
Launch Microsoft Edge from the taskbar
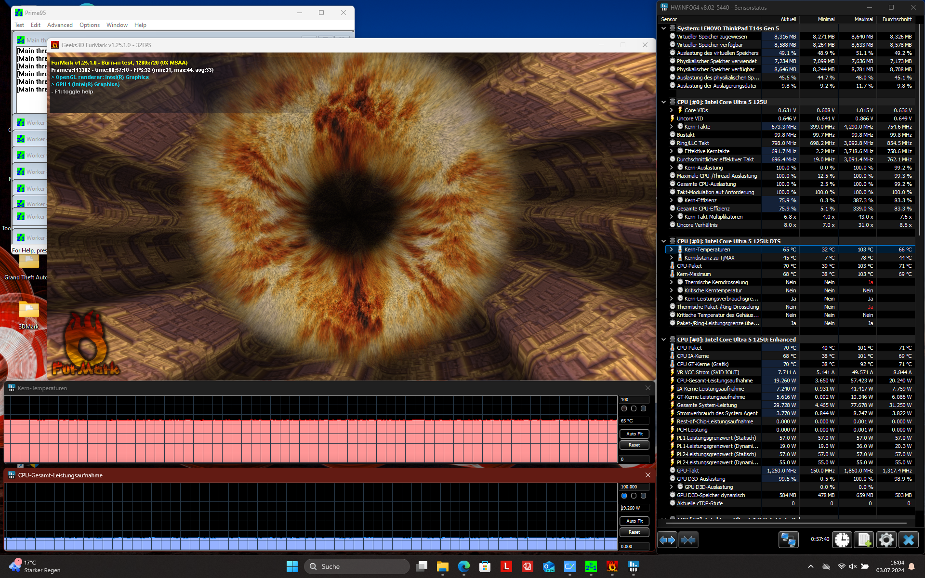pos(464,566)
